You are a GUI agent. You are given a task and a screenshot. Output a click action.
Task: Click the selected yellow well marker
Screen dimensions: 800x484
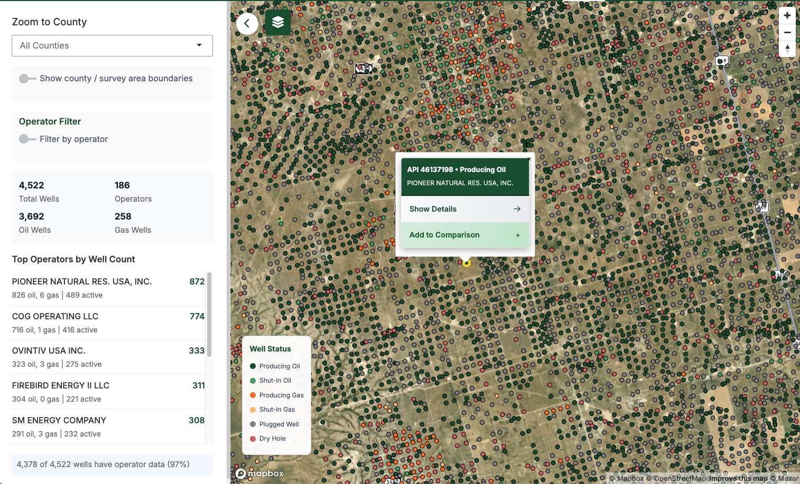pos(467,263)
